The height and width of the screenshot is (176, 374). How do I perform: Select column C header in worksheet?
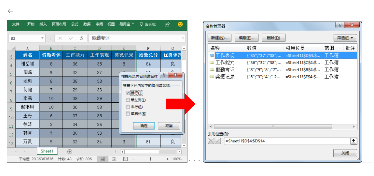[x=75, y=48]
